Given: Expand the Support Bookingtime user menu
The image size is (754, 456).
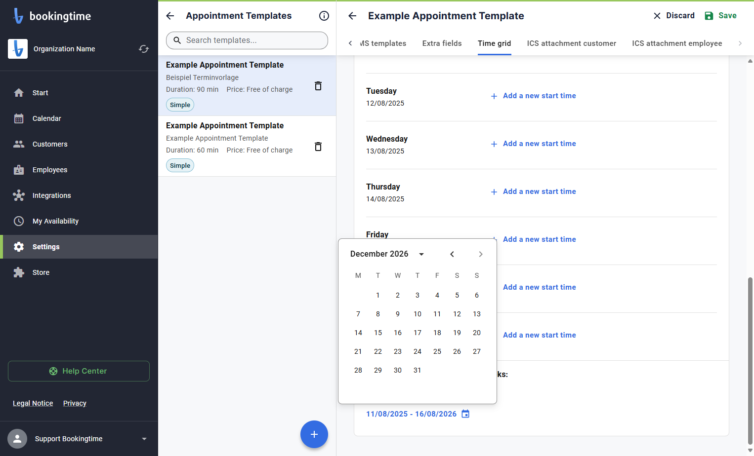Looking at the screenshot, I should pos(144,439).
